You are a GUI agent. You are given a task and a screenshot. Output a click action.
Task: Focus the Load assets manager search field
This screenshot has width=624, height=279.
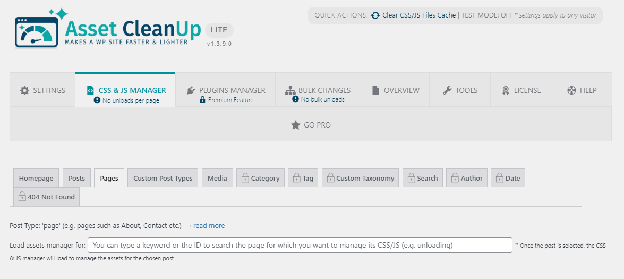(300, 245)
